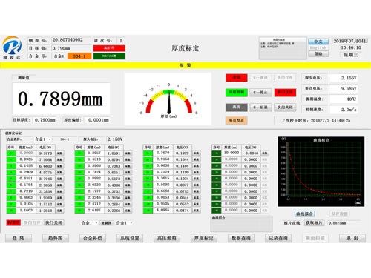Image resolution: width=371 pixels, height=278 pixels.
Task: Click 采集 button for the 0.0474 row
Action: click(x=196, y=211)
